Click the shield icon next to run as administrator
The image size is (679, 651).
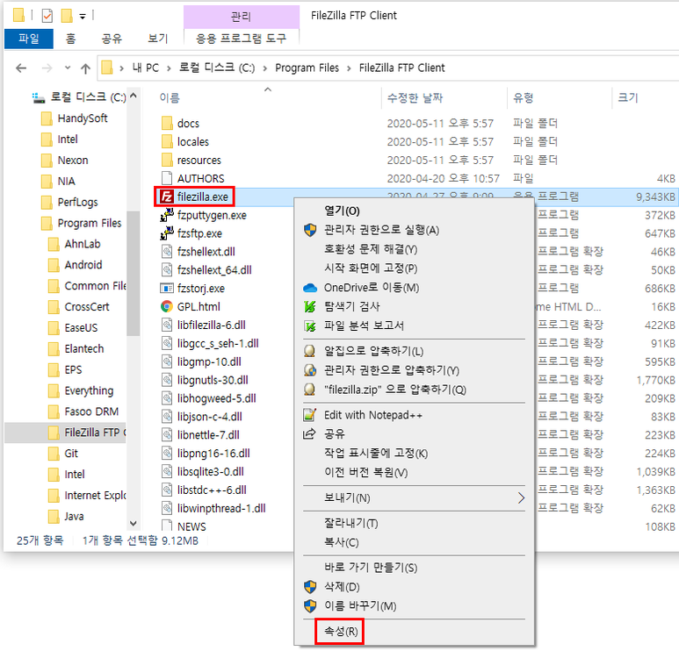pos(310,230)
